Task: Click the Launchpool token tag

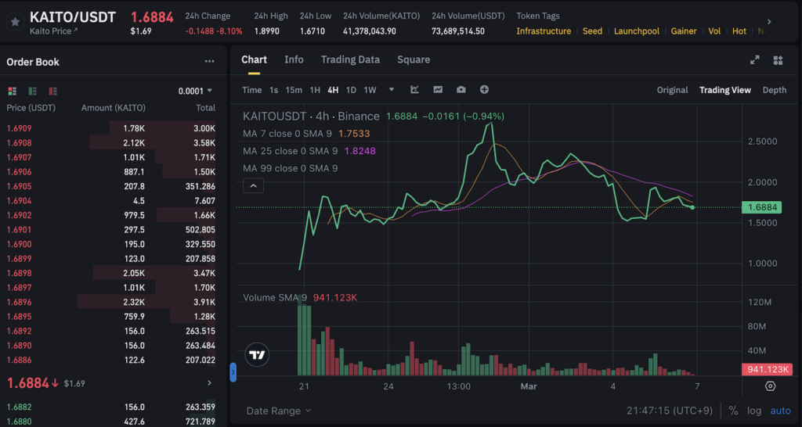Action: [636, 31]
